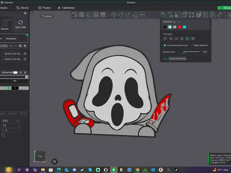Open filament settings gear icon
231x173 pixels.
point(25,46)
